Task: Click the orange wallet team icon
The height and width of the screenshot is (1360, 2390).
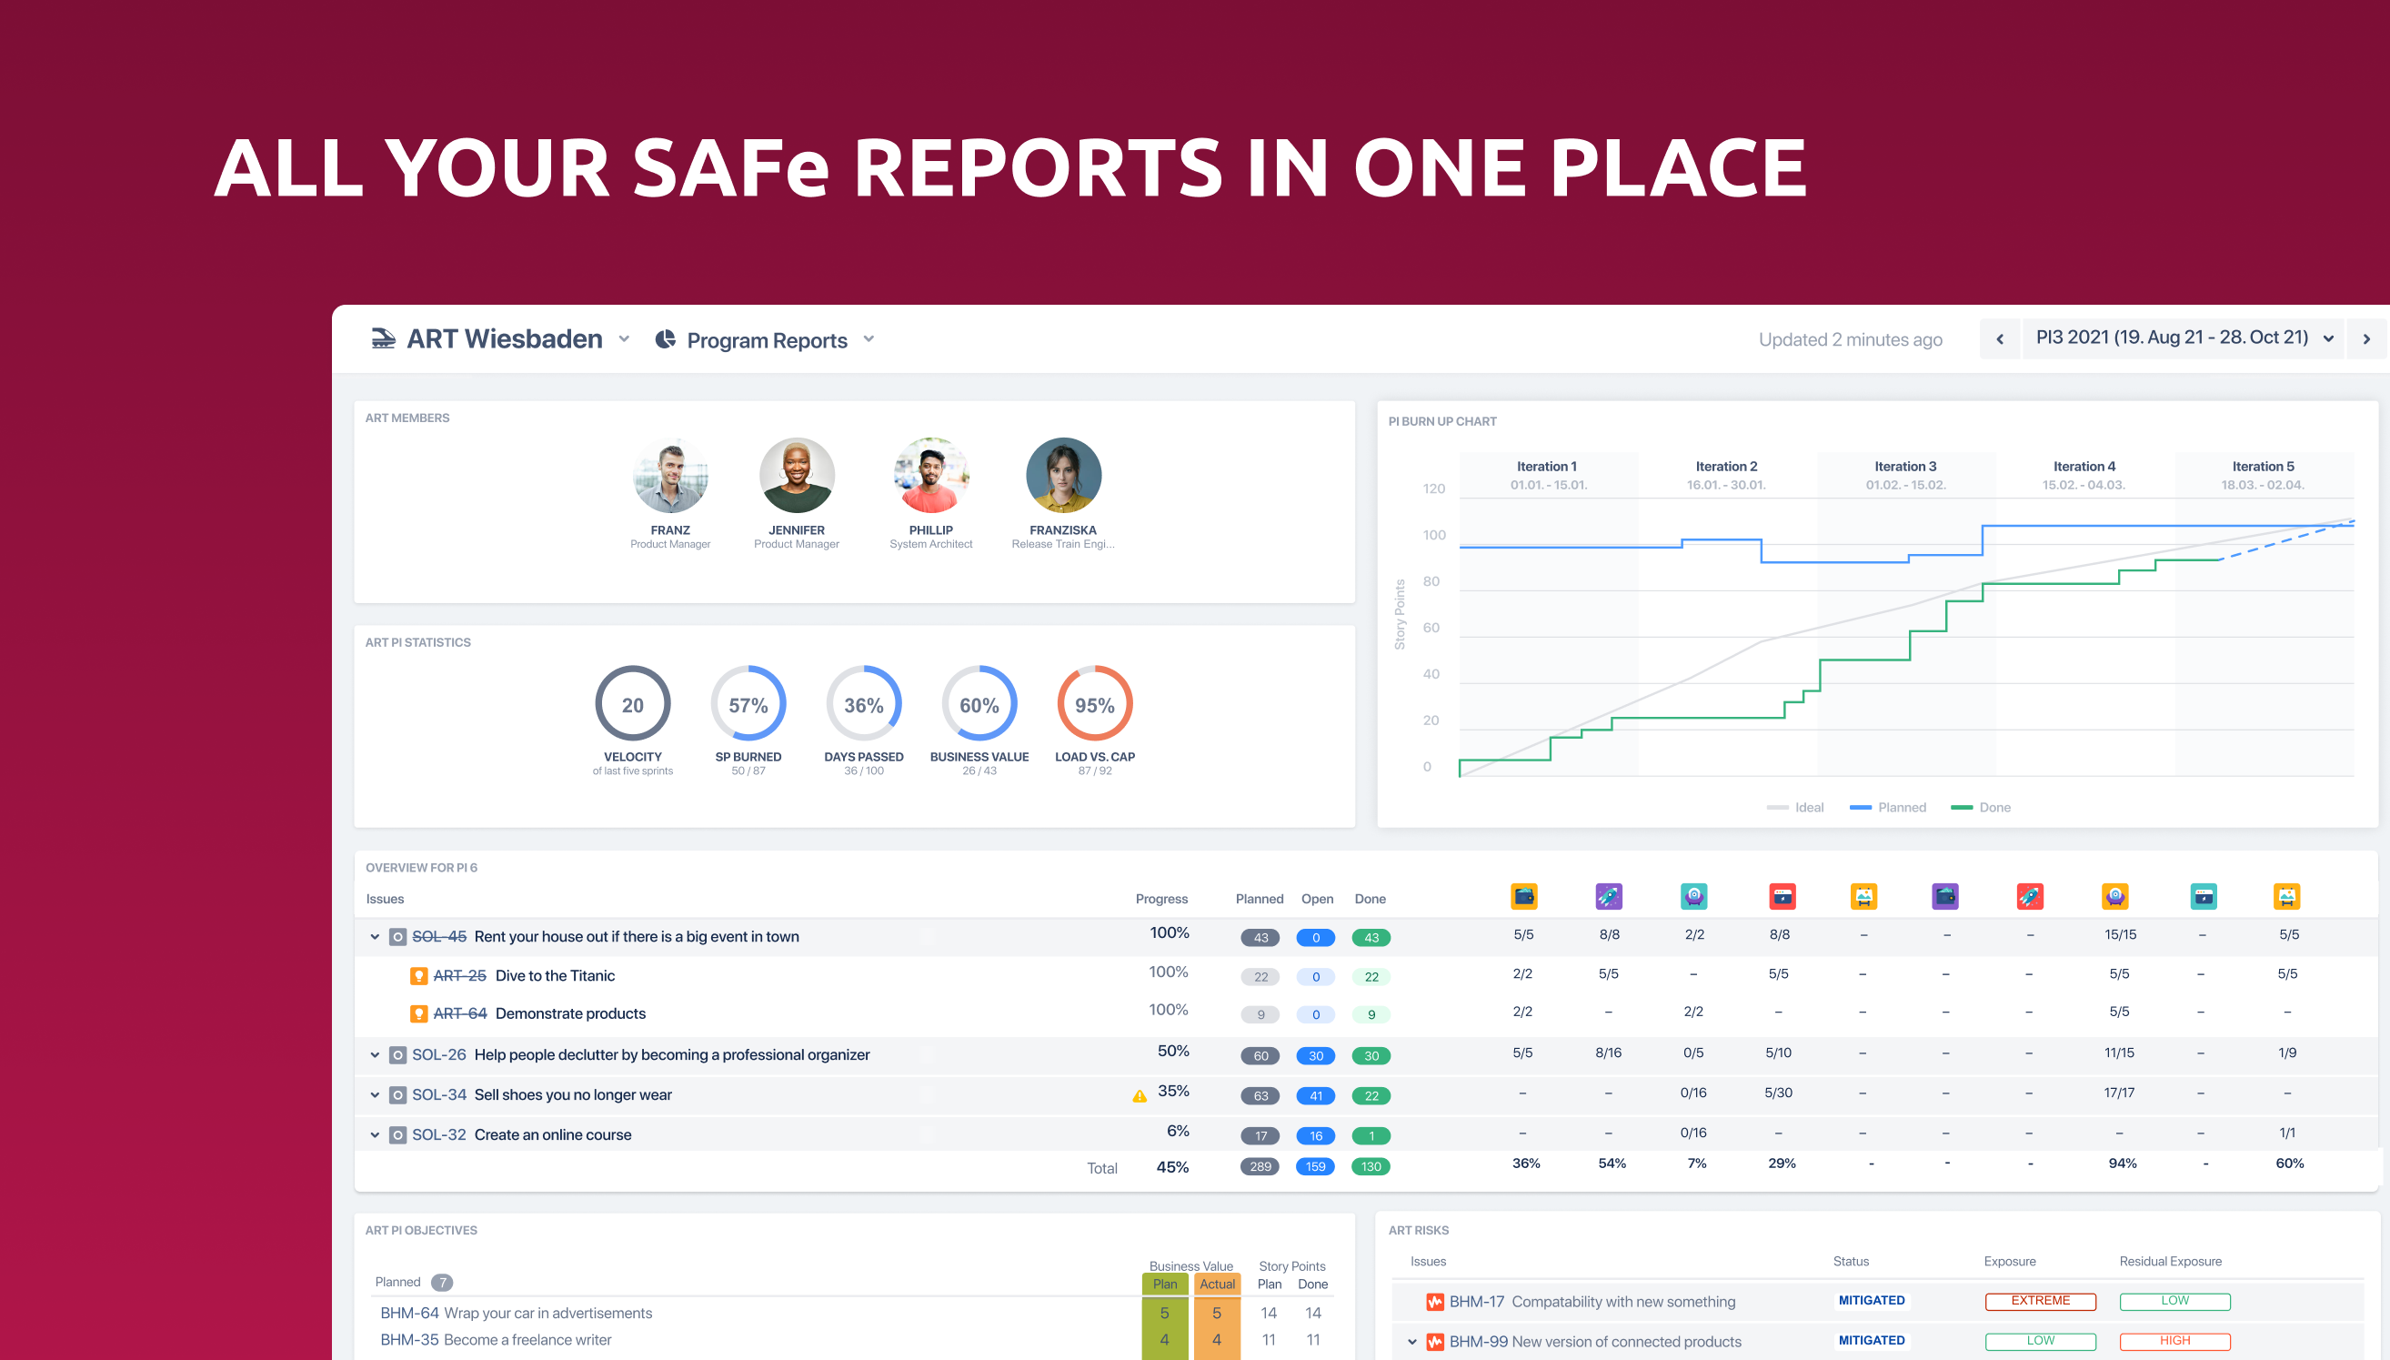Action: (x=1523, y=897)
